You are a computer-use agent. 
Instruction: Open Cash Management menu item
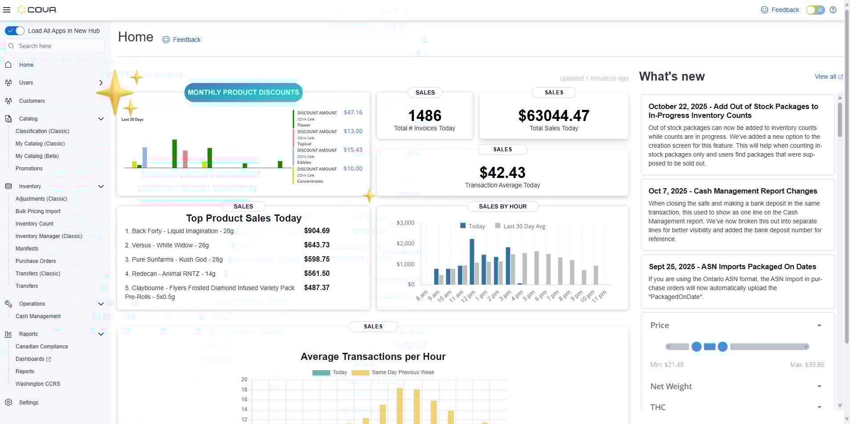(38, 316)
